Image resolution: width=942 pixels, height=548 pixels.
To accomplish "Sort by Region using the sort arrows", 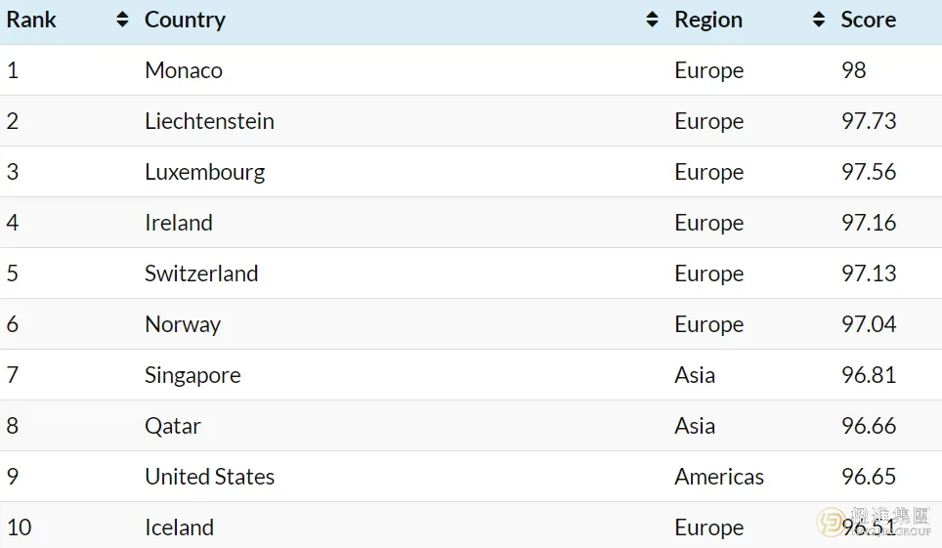I will click(x=818, y=20).
